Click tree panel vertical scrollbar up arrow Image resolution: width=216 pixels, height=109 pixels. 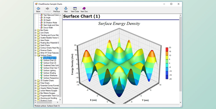[x=60, y=15]
